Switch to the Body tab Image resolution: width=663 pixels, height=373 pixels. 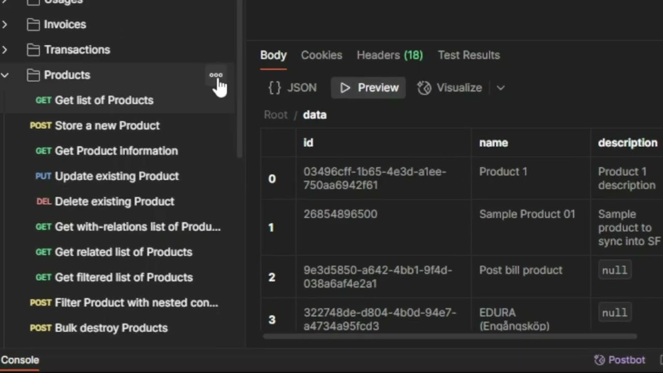point(273,55)
